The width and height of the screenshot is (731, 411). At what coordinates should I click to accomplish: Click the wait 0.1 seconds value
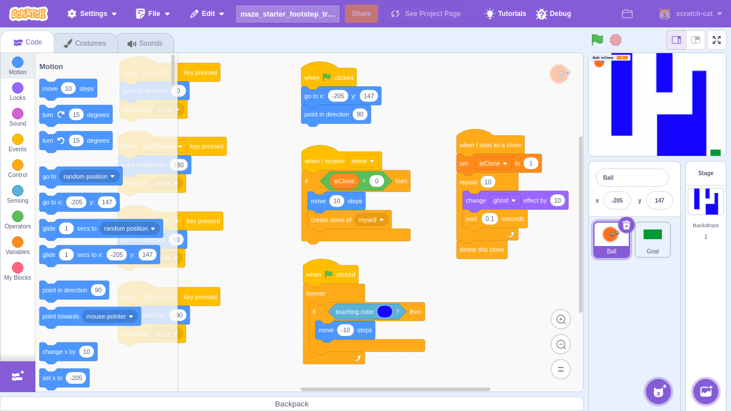489,219
